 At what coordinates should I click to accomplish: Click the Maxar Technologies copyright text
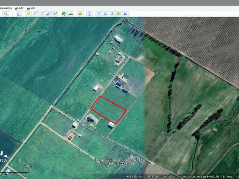pyautogui.click(x=119, y=160)
